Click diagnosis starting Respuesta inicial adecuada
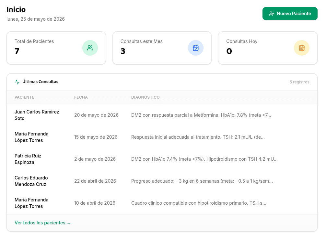The width and height of the screenshot is (326, 237). [198, 137]
